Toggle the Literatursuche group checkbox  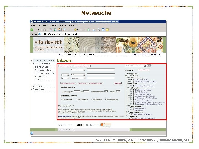click(x=128, y=76)
